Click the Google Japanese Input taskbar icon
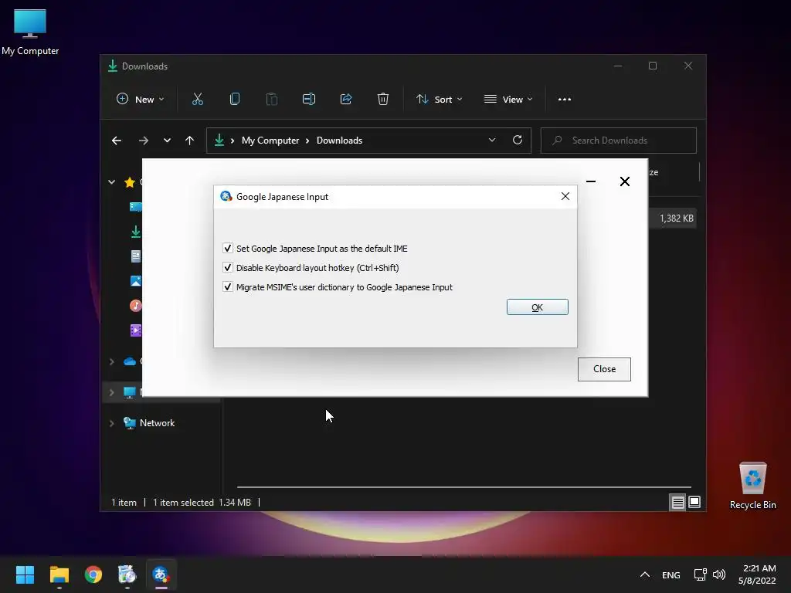Image resolution: width=791 pixels, height=593 pixels. click(x=161, y=574)
